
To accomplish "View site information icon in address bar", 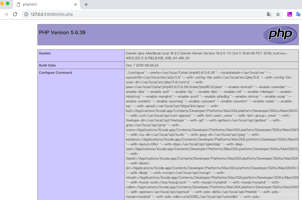I will [x=26, y=14].
